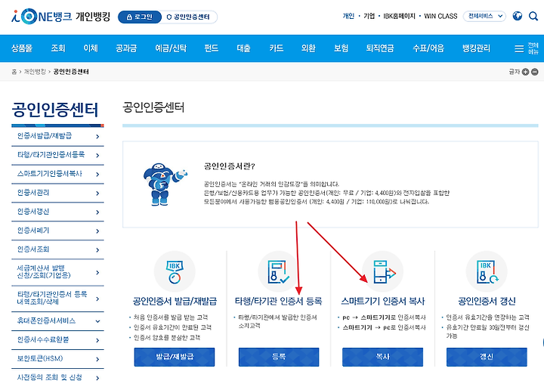Click the globe language icon
The image size is (544, 384).
518,16
